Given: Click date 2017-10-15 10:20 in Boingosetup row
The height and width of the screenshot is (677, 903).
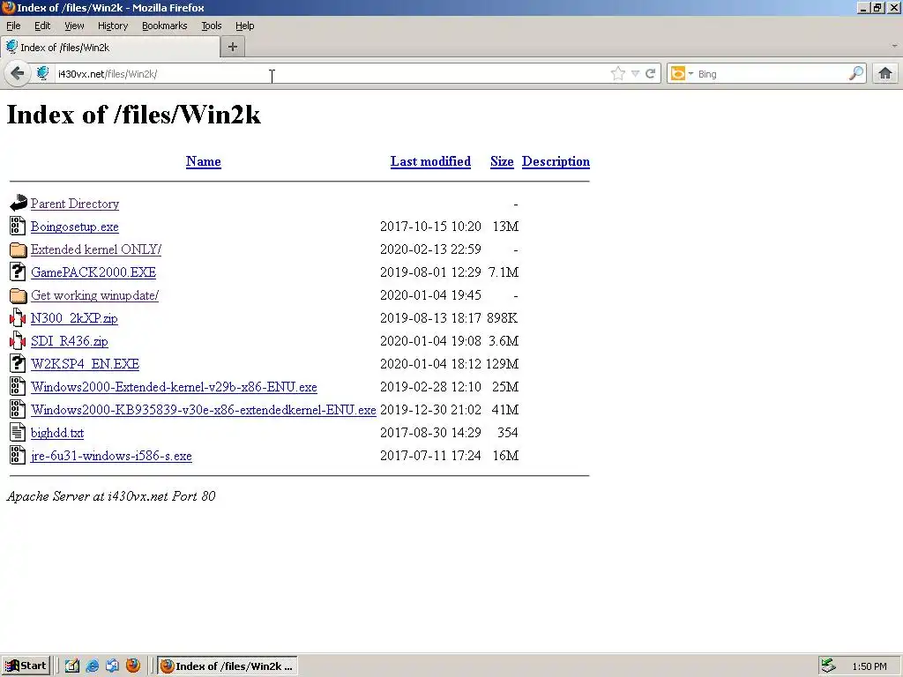Looking at the screenshot, I should coord(430,227).
